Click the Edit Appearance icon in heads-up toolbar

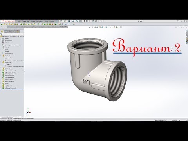(x=114, y=27)
